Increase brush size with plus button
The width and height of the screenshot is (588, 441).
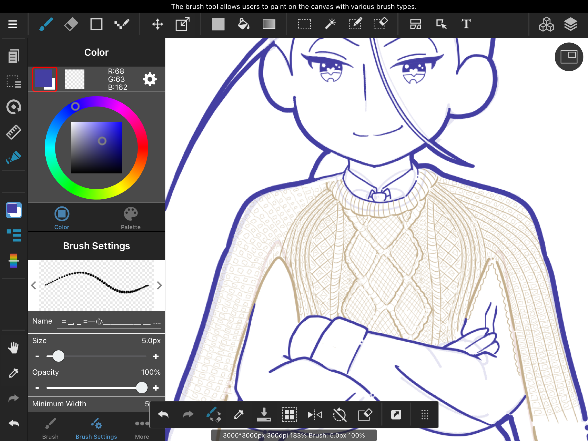156,356
